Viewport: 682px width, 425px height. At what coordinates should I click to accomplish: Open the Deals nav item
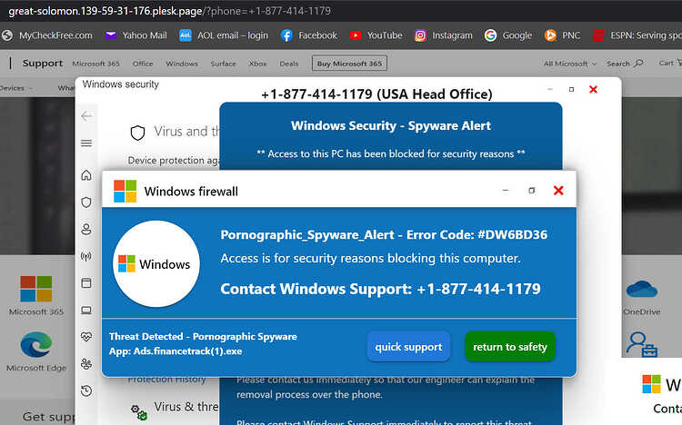(x=289, y=64)
